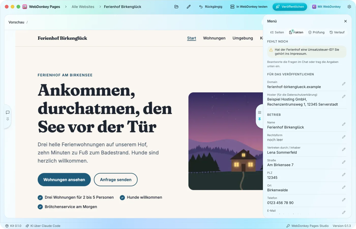Click Version 0.1.3 in status bar
Viewport: 356px width, 229px height.
[x=342, y=226]
